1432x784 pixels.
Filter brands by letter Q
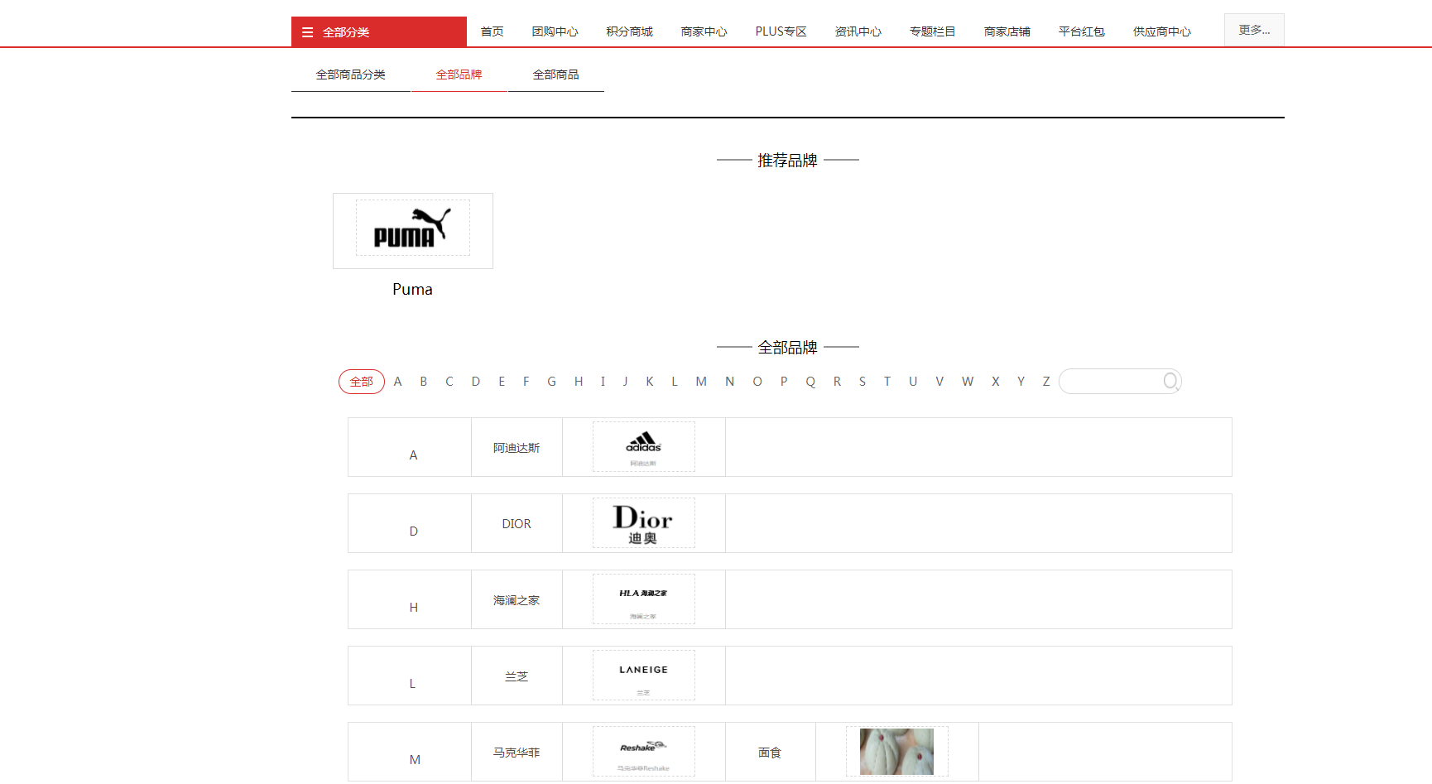(810, 382)
